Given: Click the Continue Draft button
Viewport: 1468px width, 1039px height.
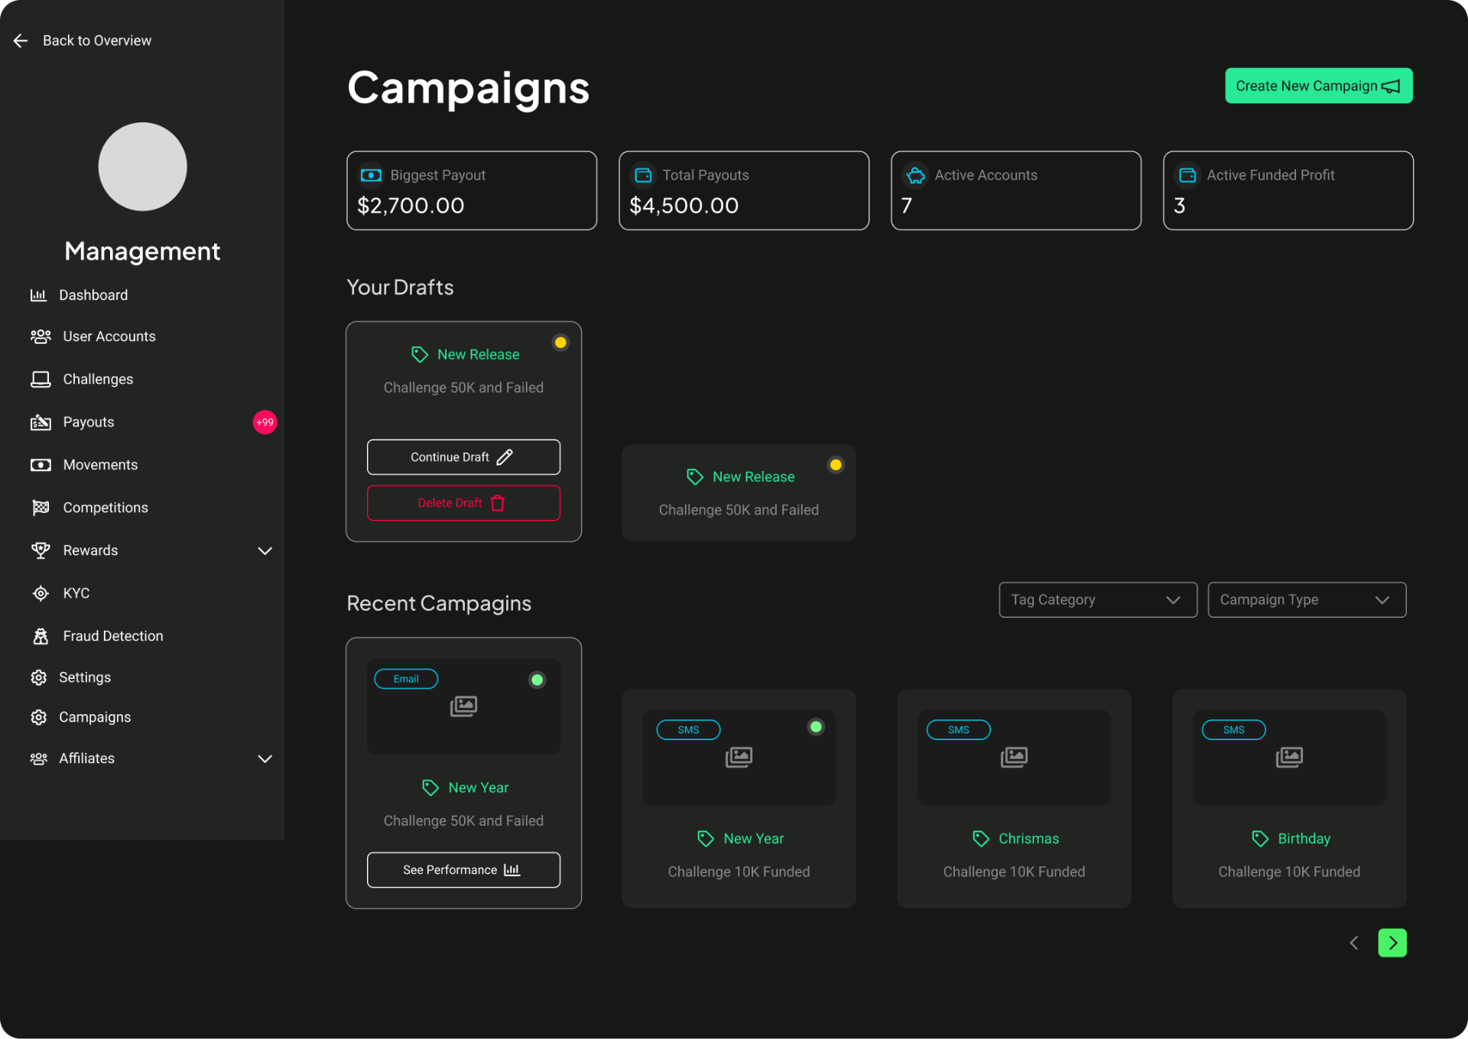Looking at the screenshot, I should pos(463,457).
